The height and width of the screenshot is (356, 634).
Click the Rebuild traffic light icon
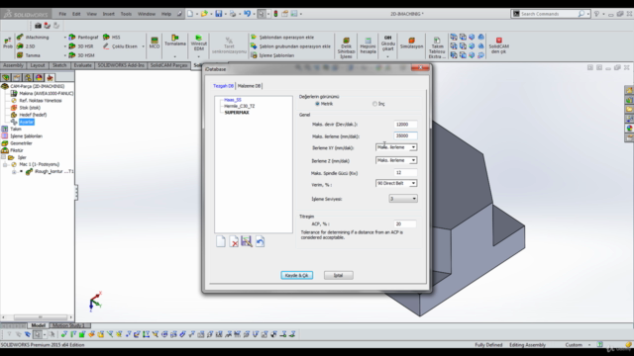click(275, 14)
